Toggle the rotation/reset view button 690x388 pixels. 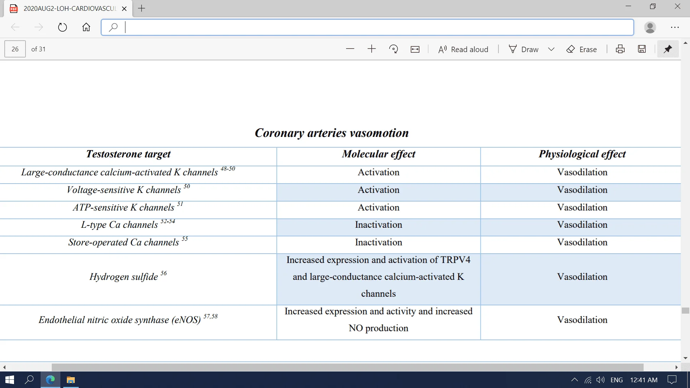(x=394, y=49)
